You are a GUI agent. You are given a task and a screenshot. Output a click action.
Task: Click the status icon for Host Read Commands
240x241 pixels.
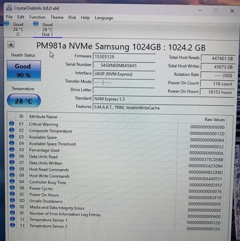(12, 168)
